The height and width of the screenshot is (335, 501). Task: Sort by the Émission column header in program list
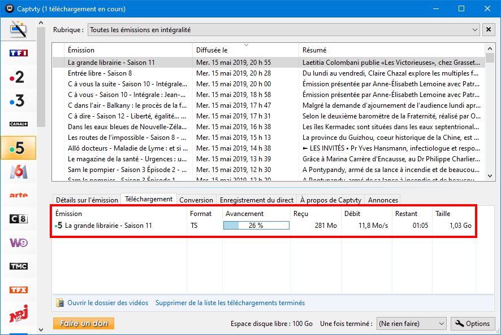128,50
